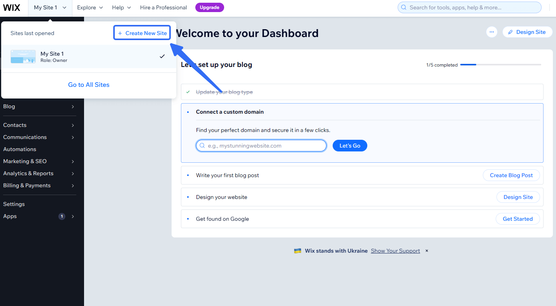This screenshot has width=556, height=306.
Task: Expand the Contacts sidebar item
Action: [39, 125]
